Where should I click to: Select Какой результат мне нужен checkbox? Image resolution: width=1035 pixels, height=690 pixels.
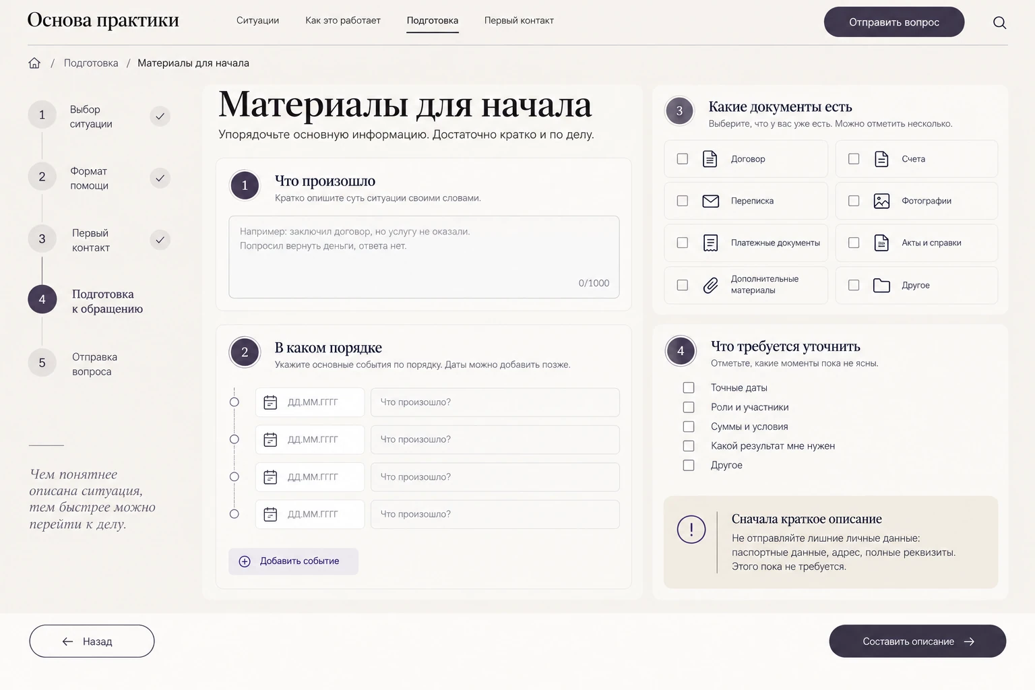pyautogui.click(x=689, y=446)
